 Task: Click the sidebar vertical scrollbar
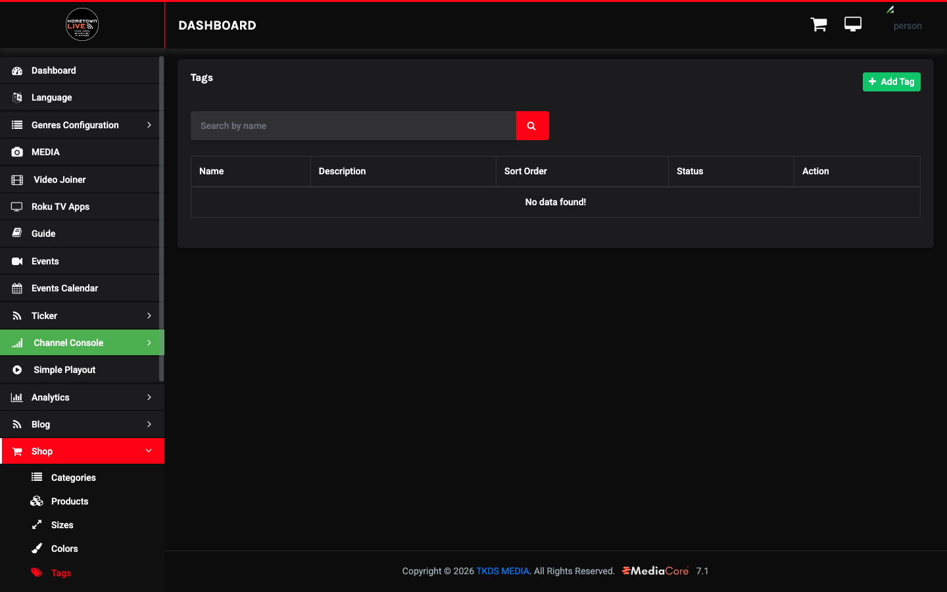(161, 218)
